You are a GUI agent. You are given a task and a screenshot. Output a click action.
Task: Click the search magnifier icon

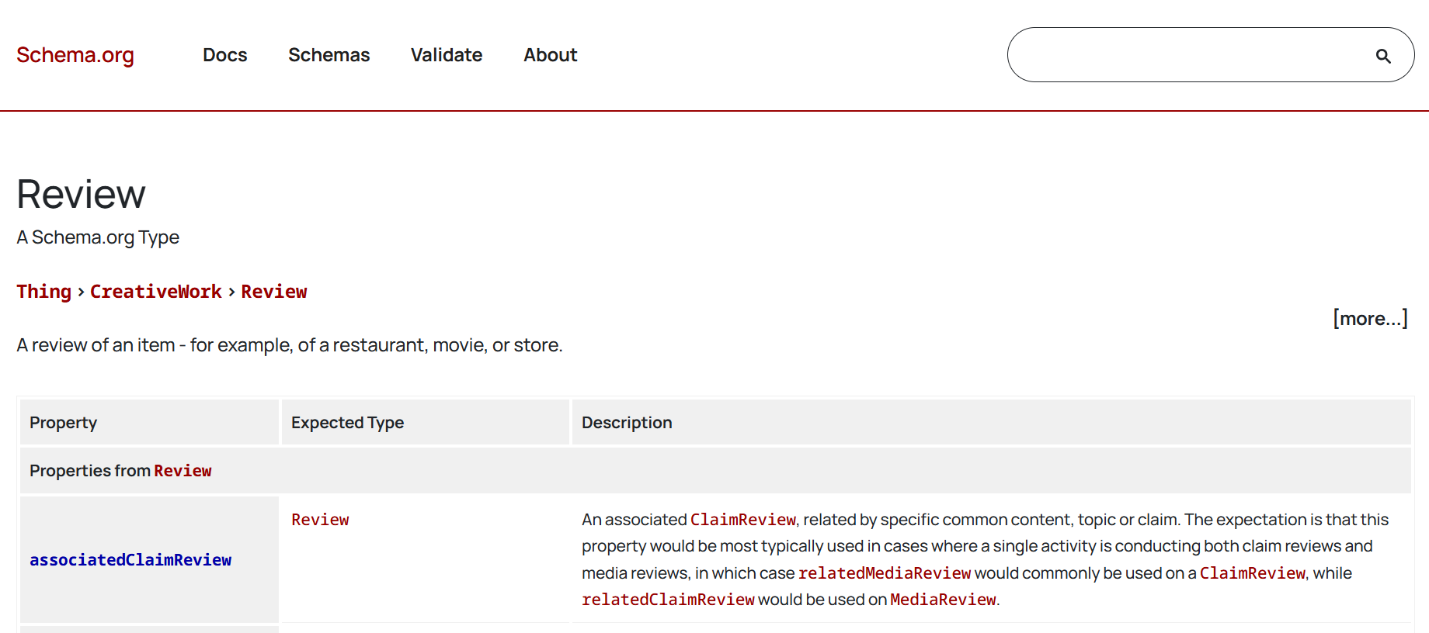(x=1382, y=56)
